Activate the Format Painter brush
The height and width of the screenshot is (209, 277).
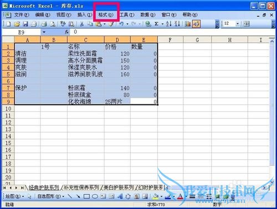click(111, 24)
